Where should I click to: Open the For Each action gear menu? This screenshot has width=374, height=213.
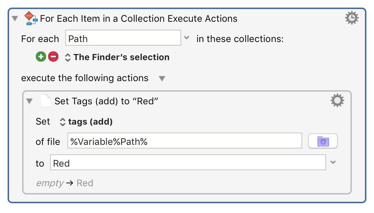coord(352,18)
